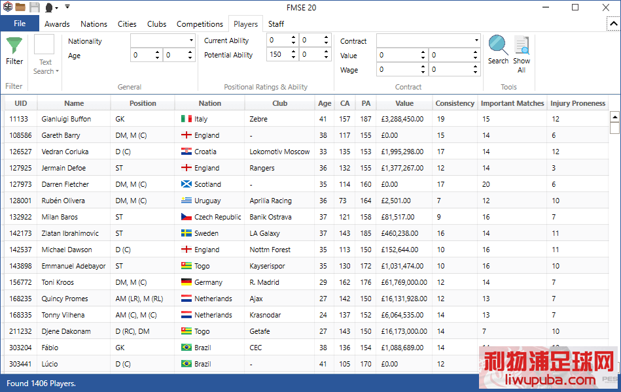The image size is (621, 392).
Task: Sort by the Name column header
Action: click(x=74, y=103)
